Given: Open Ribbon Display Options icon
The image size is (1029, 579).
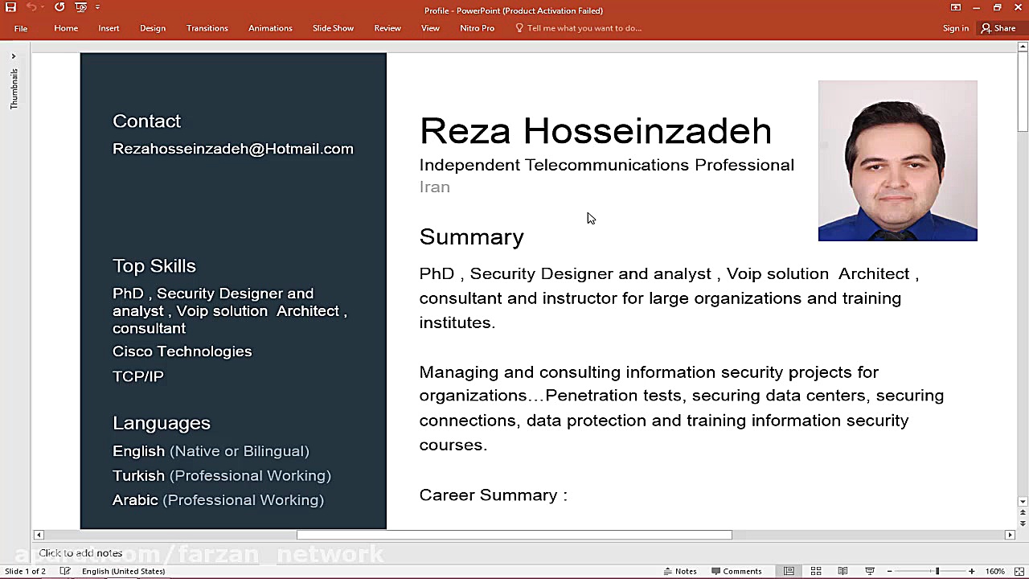Looking at the screenshot, I should point(956,7).
